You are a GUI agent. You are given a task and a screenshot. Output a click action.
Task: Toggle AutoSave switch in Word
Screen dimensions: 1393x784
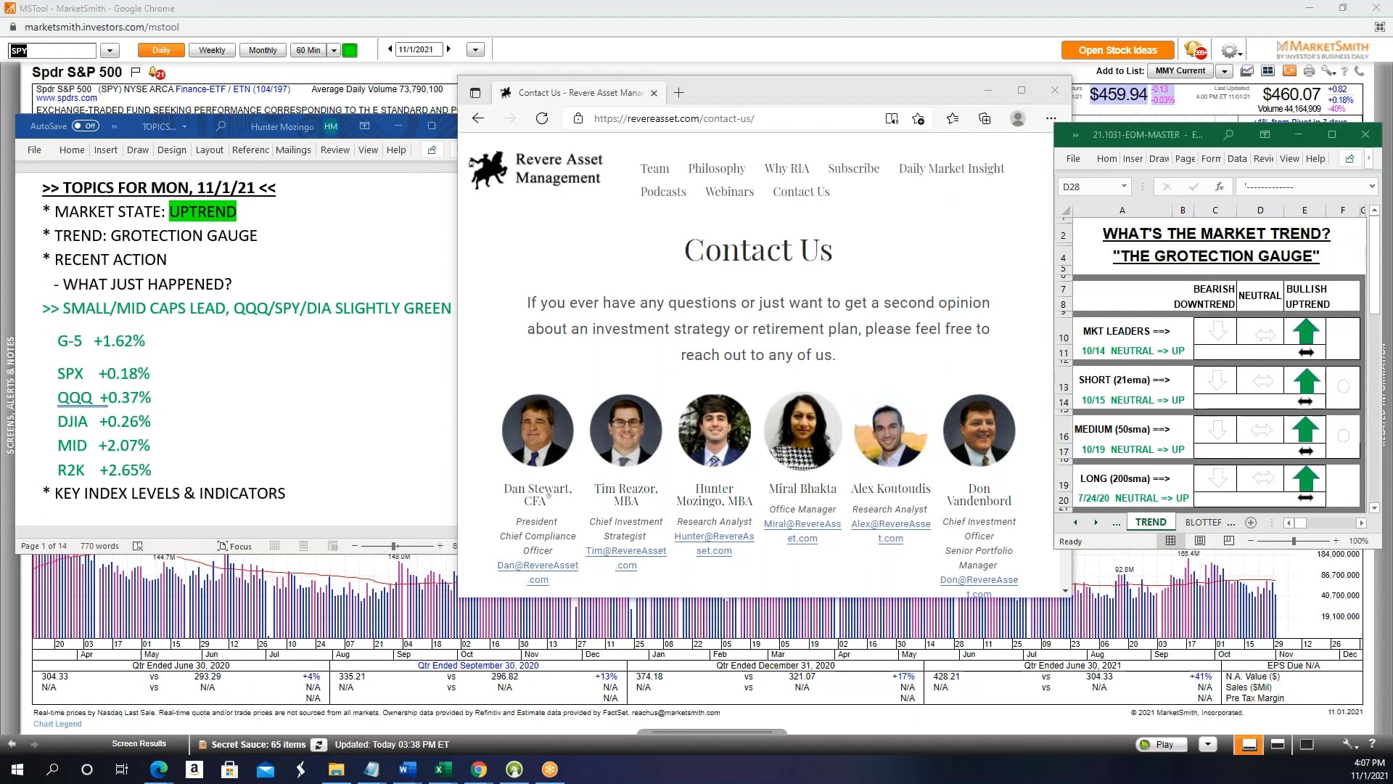coord(86,126)
